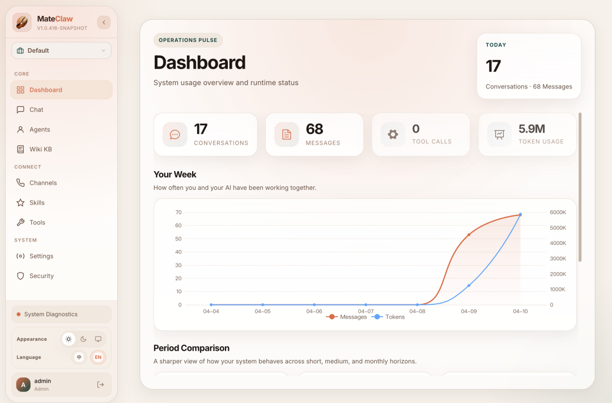Switch appearance to dark mode
Viewport: 612px width, 403px height.
tap(83, 339)
